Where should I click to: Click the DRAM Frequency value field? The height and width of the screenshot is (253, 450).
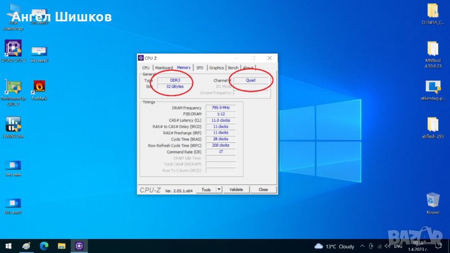pyautogui.click(x=220, y=107)
